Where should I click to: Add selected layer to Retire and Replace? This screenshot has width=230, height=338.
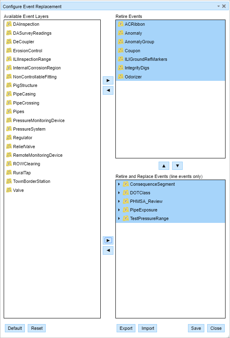pos(108,240)
